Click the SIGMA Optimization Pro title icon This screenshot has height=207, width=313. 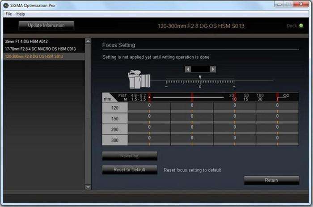click(x=6, y=5)
